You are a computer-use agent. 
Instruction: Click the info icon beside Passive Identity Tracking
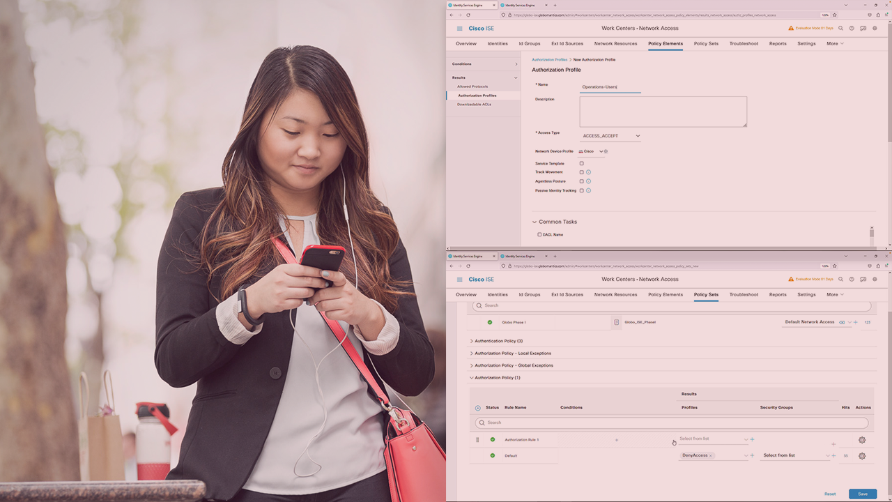point(589,190)
